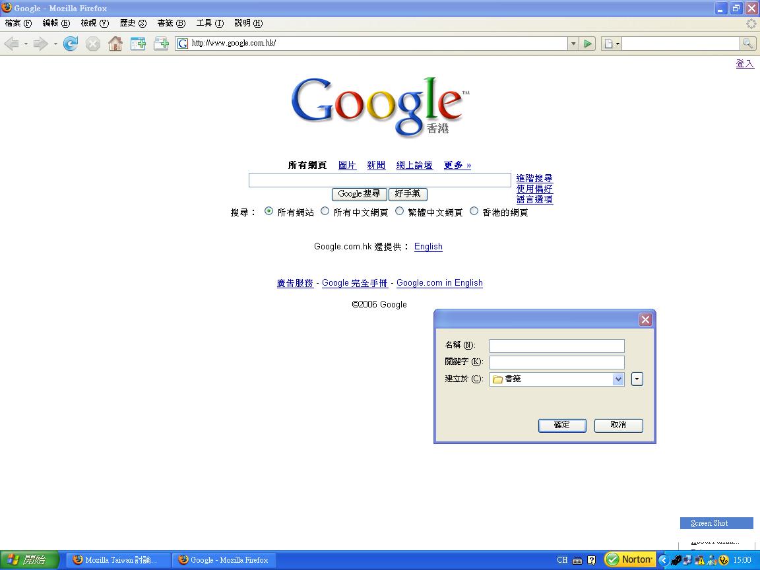Open the 檢視 (V) menu
The image size is (760, 570).
[94, 23]
